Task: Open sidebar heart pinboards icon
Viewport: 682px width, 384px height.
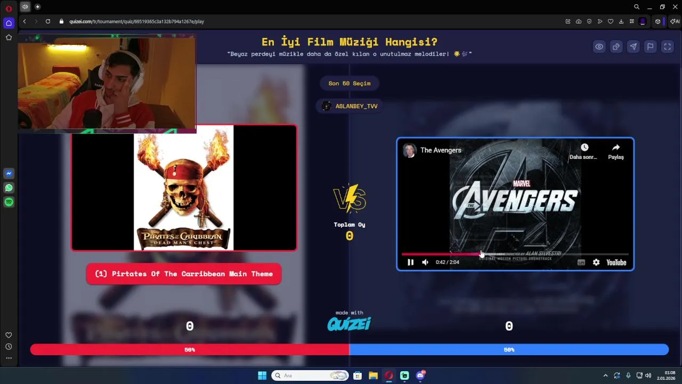Action: 9,335
